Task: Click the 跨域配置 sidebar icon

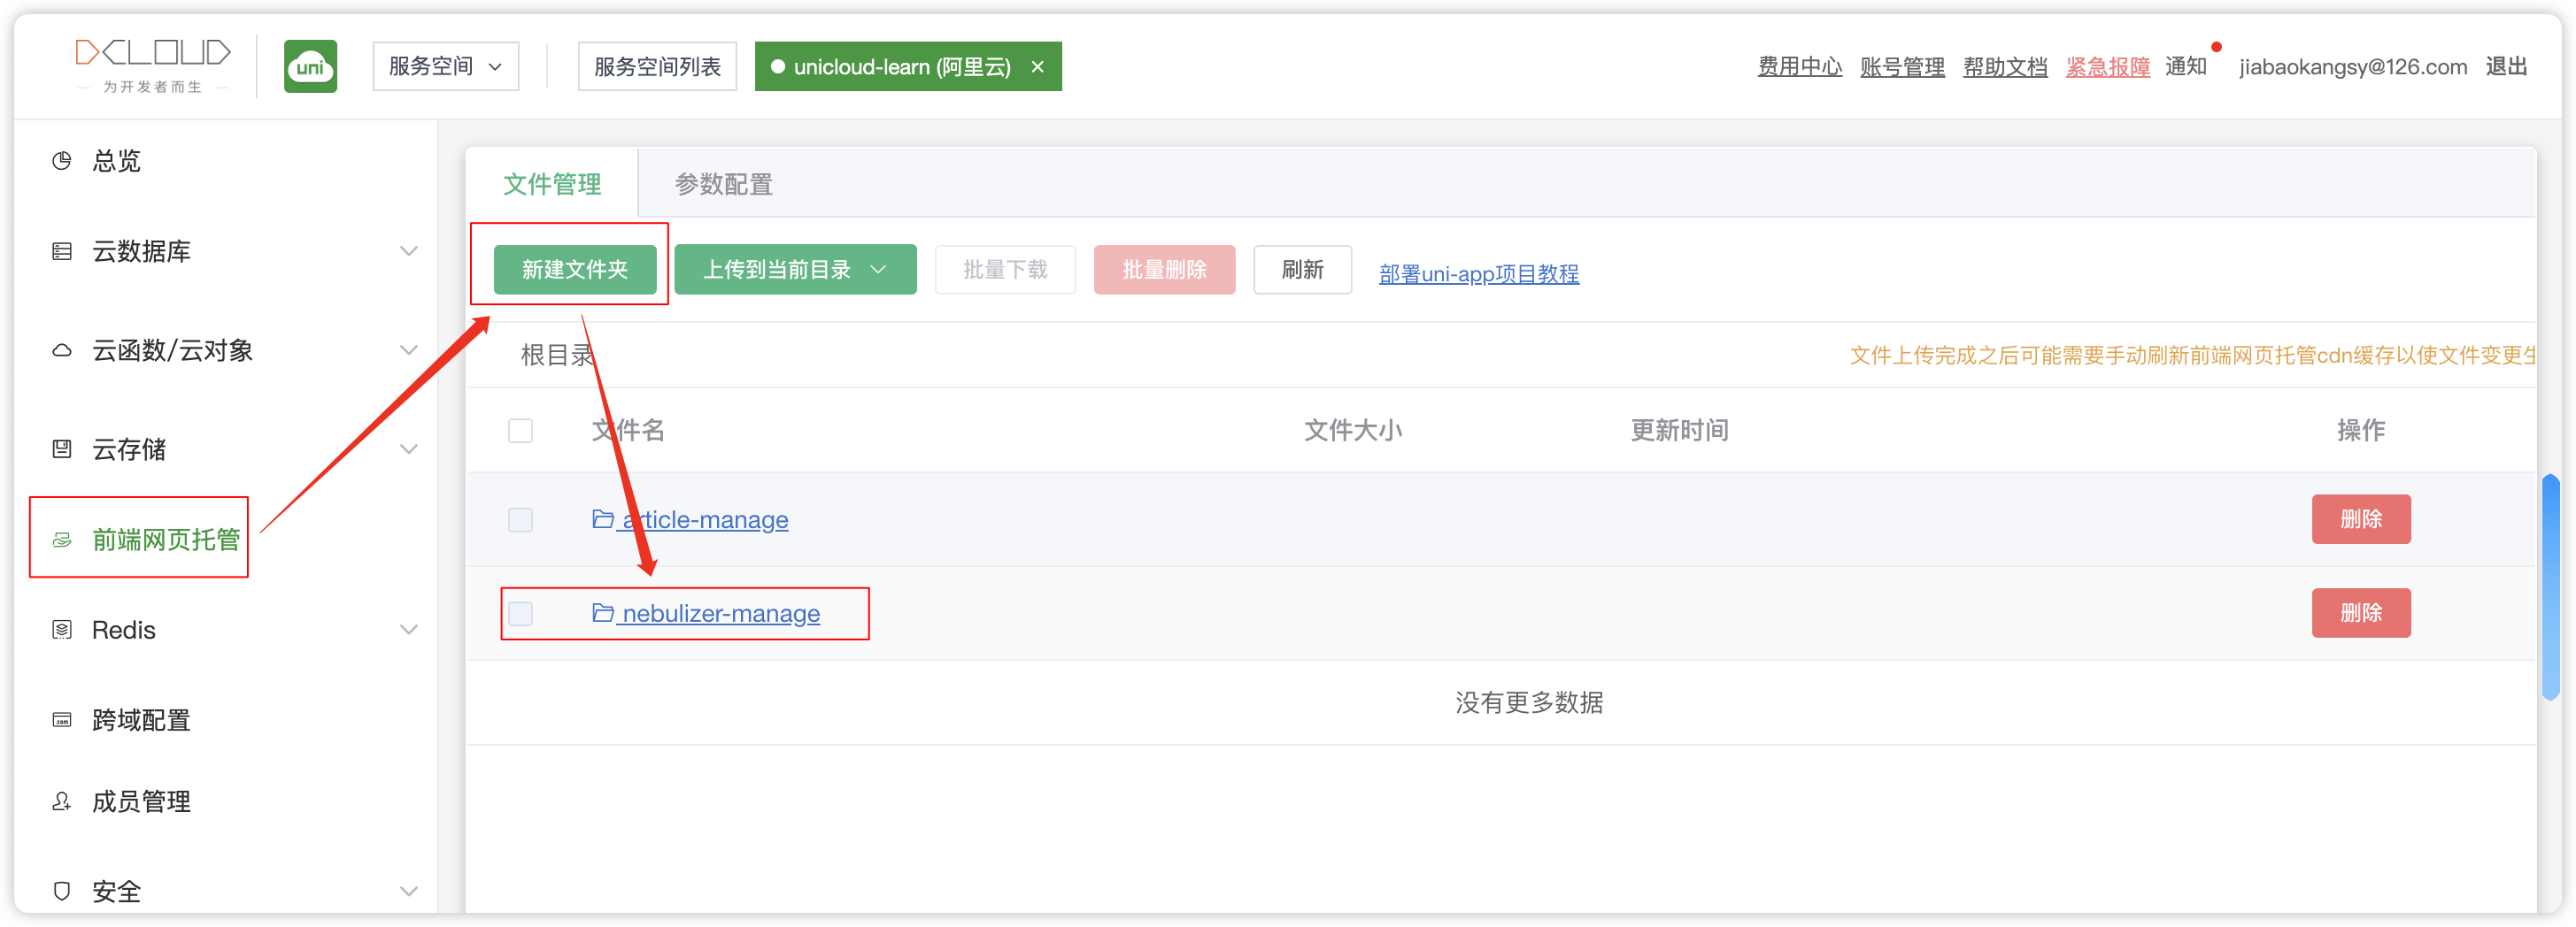Action: click(62, 720)
